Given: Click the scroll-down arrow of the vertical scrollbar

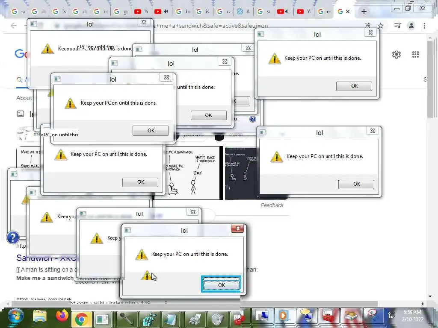Looking at the screenshot, I should [x=430, y=296].
